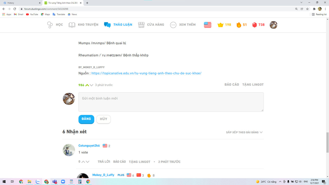Open the notification center icon
Screen dimensions: 329x185
coord(324,182)
